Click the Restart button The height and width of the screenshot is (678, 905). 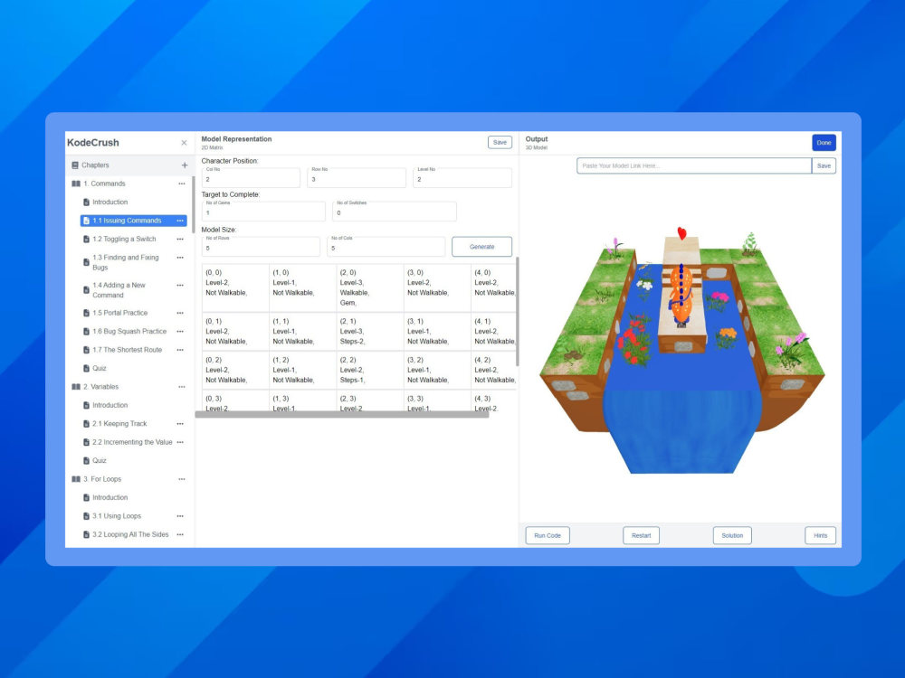[641, 535]
